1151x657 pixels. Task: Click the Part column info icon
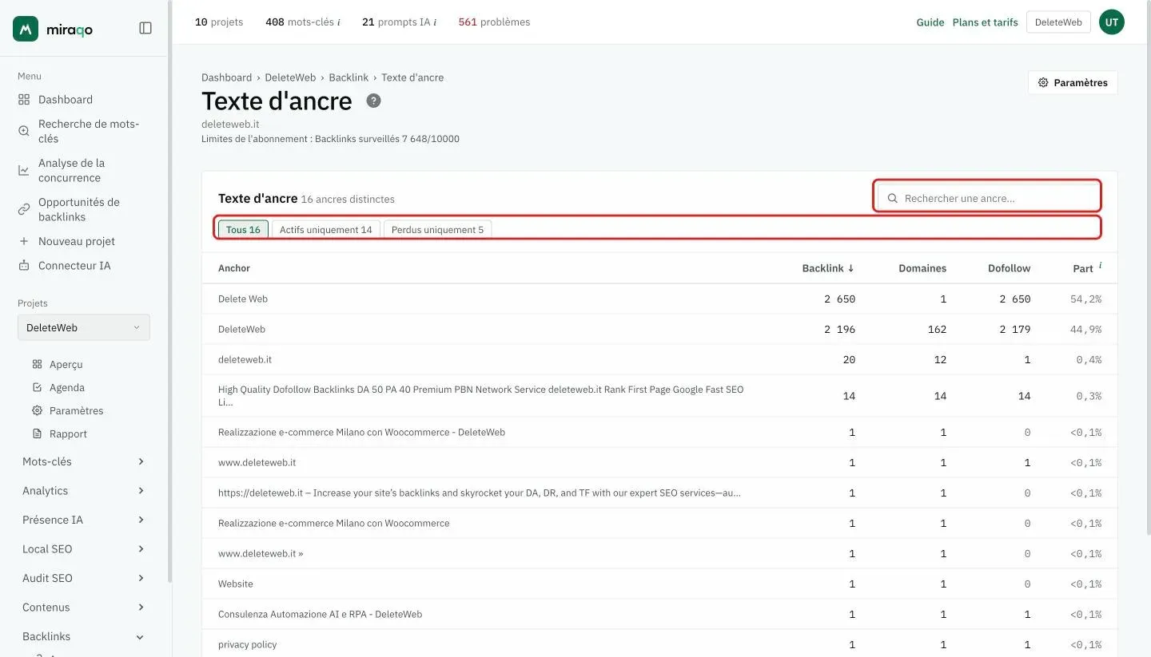coord(1100,265)
